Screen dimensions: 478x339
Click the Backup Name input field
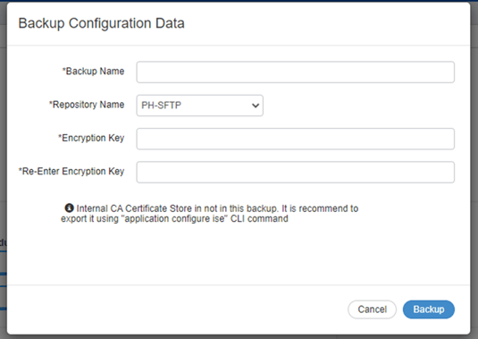[x=296, y=72]
